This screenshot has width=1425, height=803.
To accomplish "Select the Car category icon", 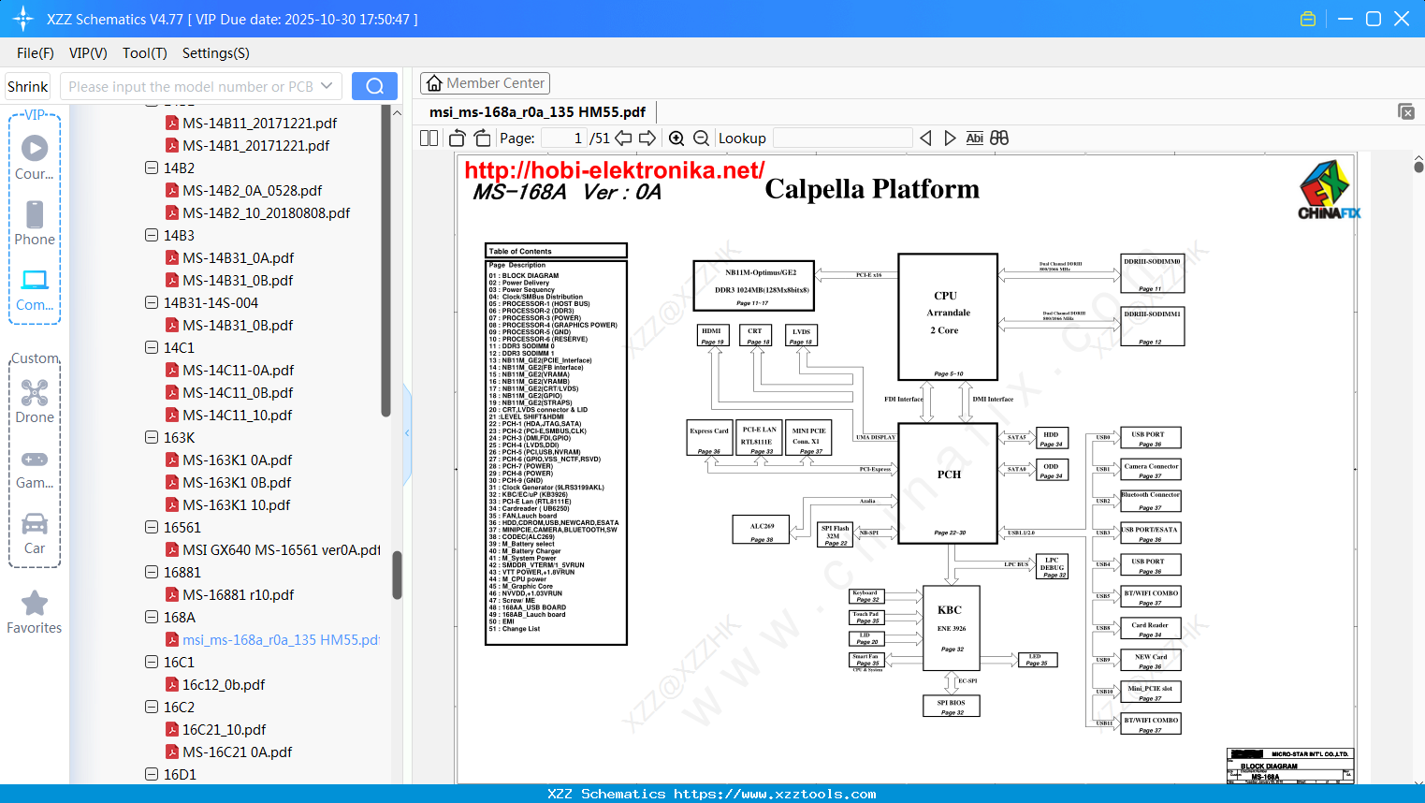I will click(35, 524).
